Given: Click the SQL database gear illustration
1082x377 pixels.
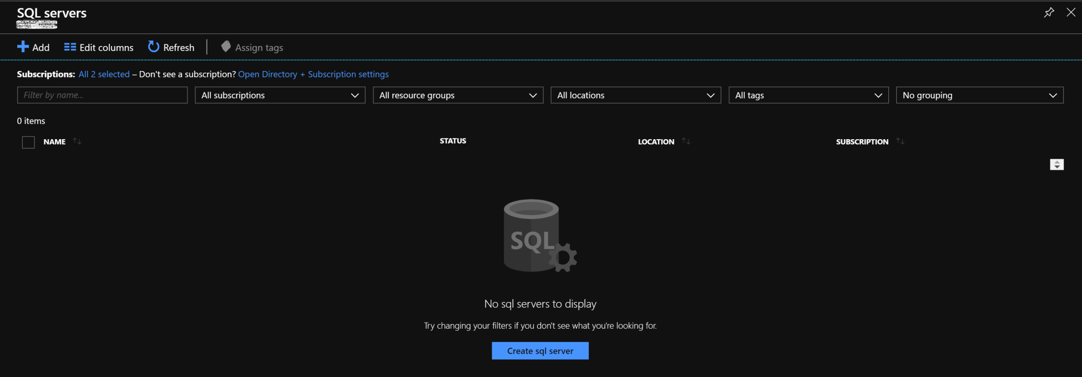Looking at the screenshot, I should click(540, 236).
